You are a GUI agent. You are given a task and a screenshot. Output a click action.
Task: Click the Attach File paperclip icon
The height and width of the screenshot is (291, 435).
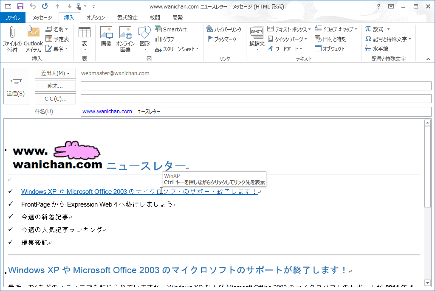[x=12, y=39]
